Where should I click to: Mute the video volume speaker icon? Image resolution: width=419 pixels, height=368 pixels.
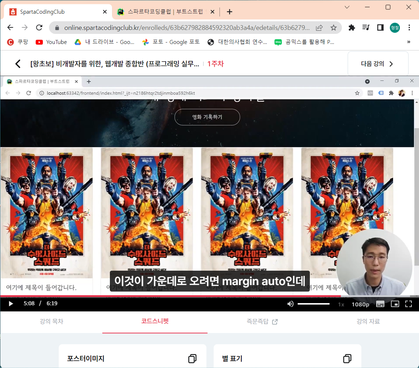(x=290, y=304)
